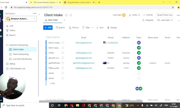Click blue Add button in toolbar

[48, 28]
